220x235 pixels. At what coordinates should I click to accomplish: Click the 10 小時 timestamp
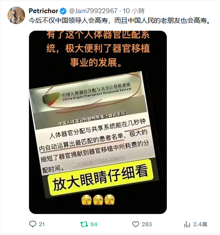tap(134, 11)
